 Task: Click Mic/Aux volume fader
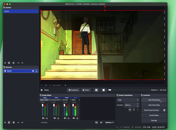(64, 105)
